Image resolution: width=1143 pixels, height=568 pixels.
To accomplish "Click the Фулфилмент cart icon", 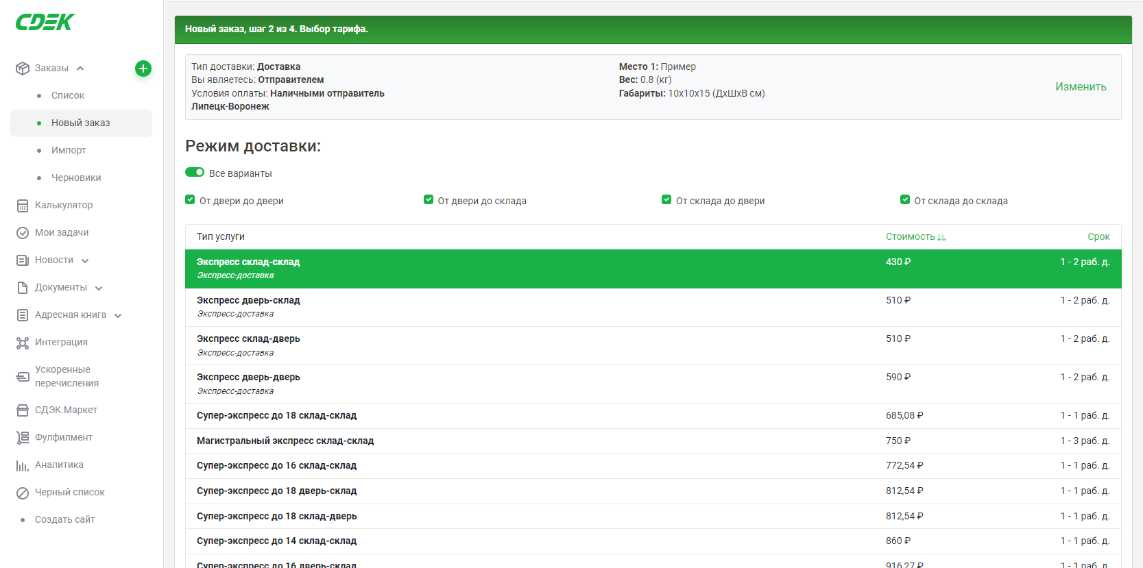I will point(23,438).
